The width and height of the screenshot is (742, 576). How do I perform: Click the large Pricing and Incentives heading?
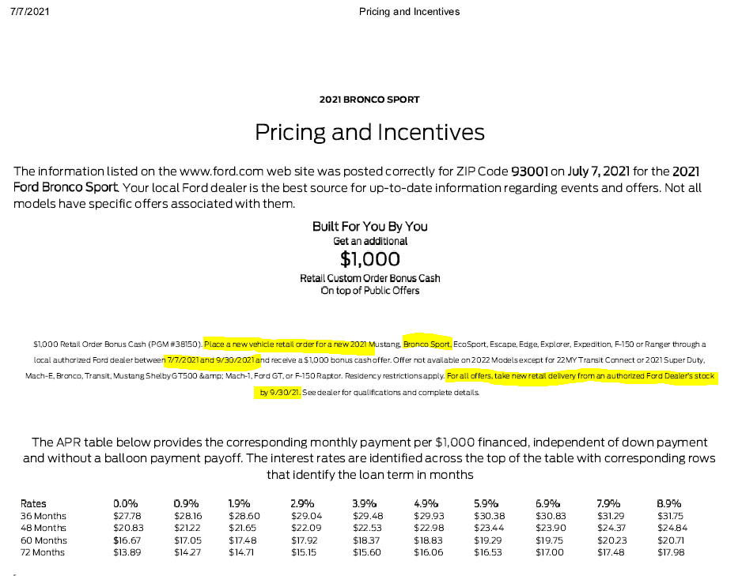tap(369, 131)
